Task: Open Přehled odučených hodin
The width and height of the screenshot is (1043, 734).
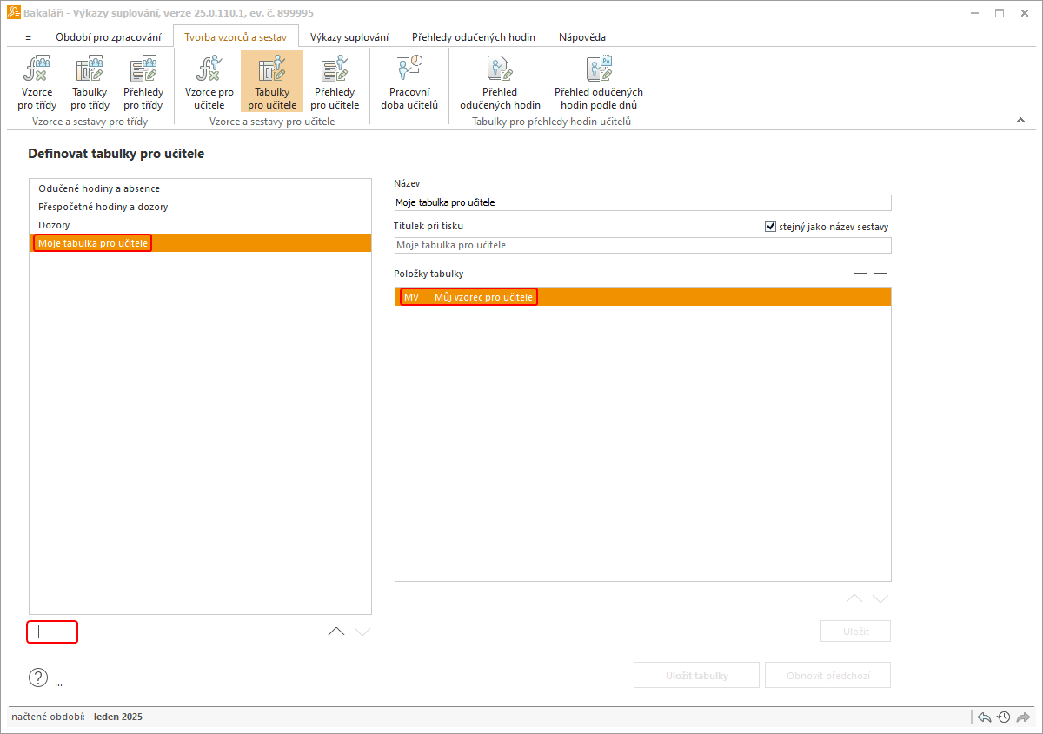Action: coord(500,82)
